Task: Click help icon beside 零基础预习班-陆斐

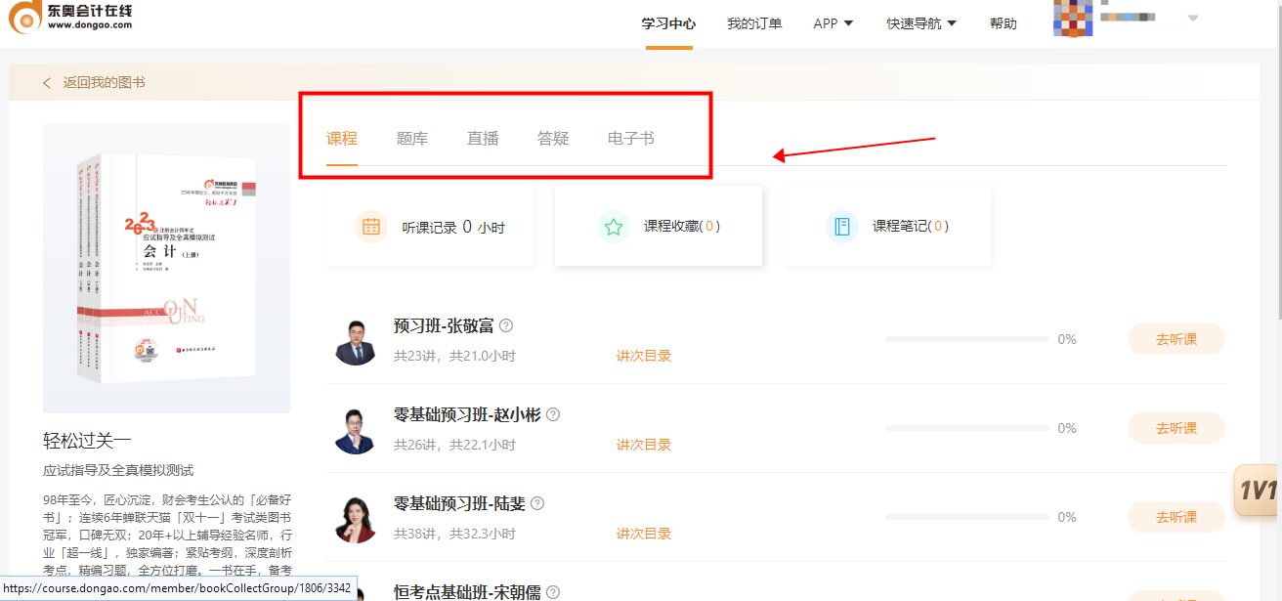Action: point(537,504)
